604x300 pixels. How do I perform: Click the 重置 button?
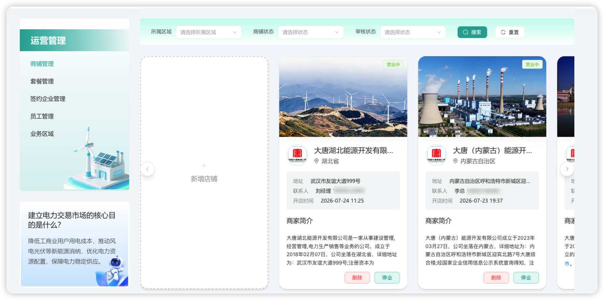pos(510,32)
